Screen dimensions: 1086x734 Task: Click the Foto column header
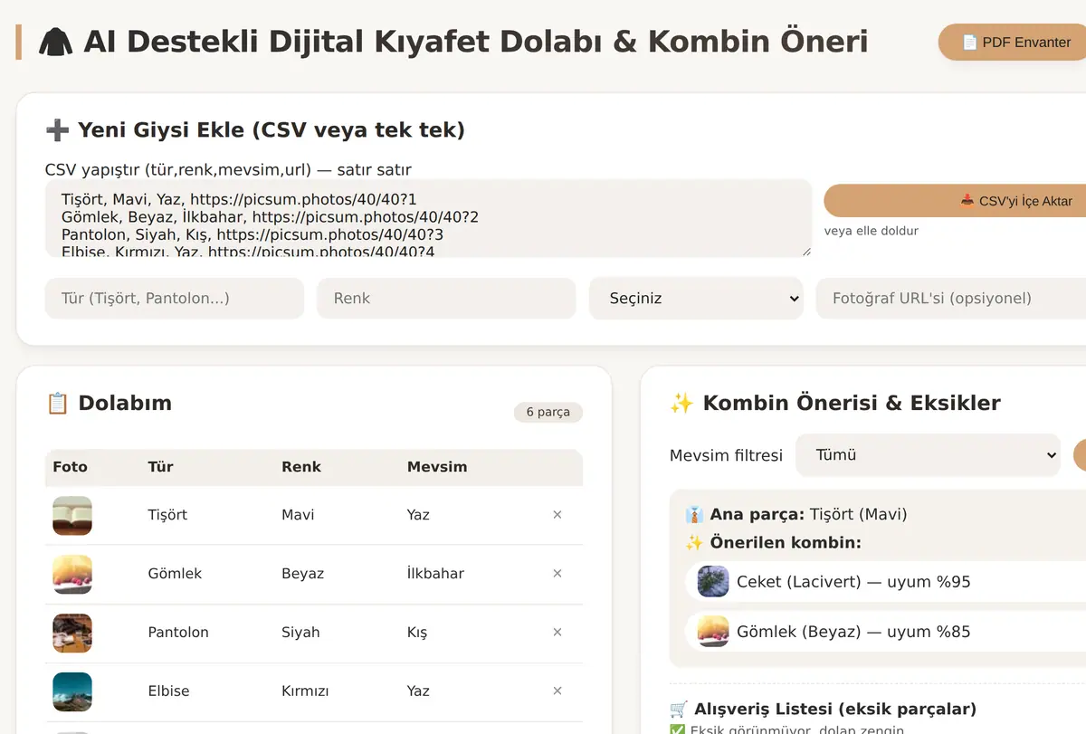click(x=71, y=467)
